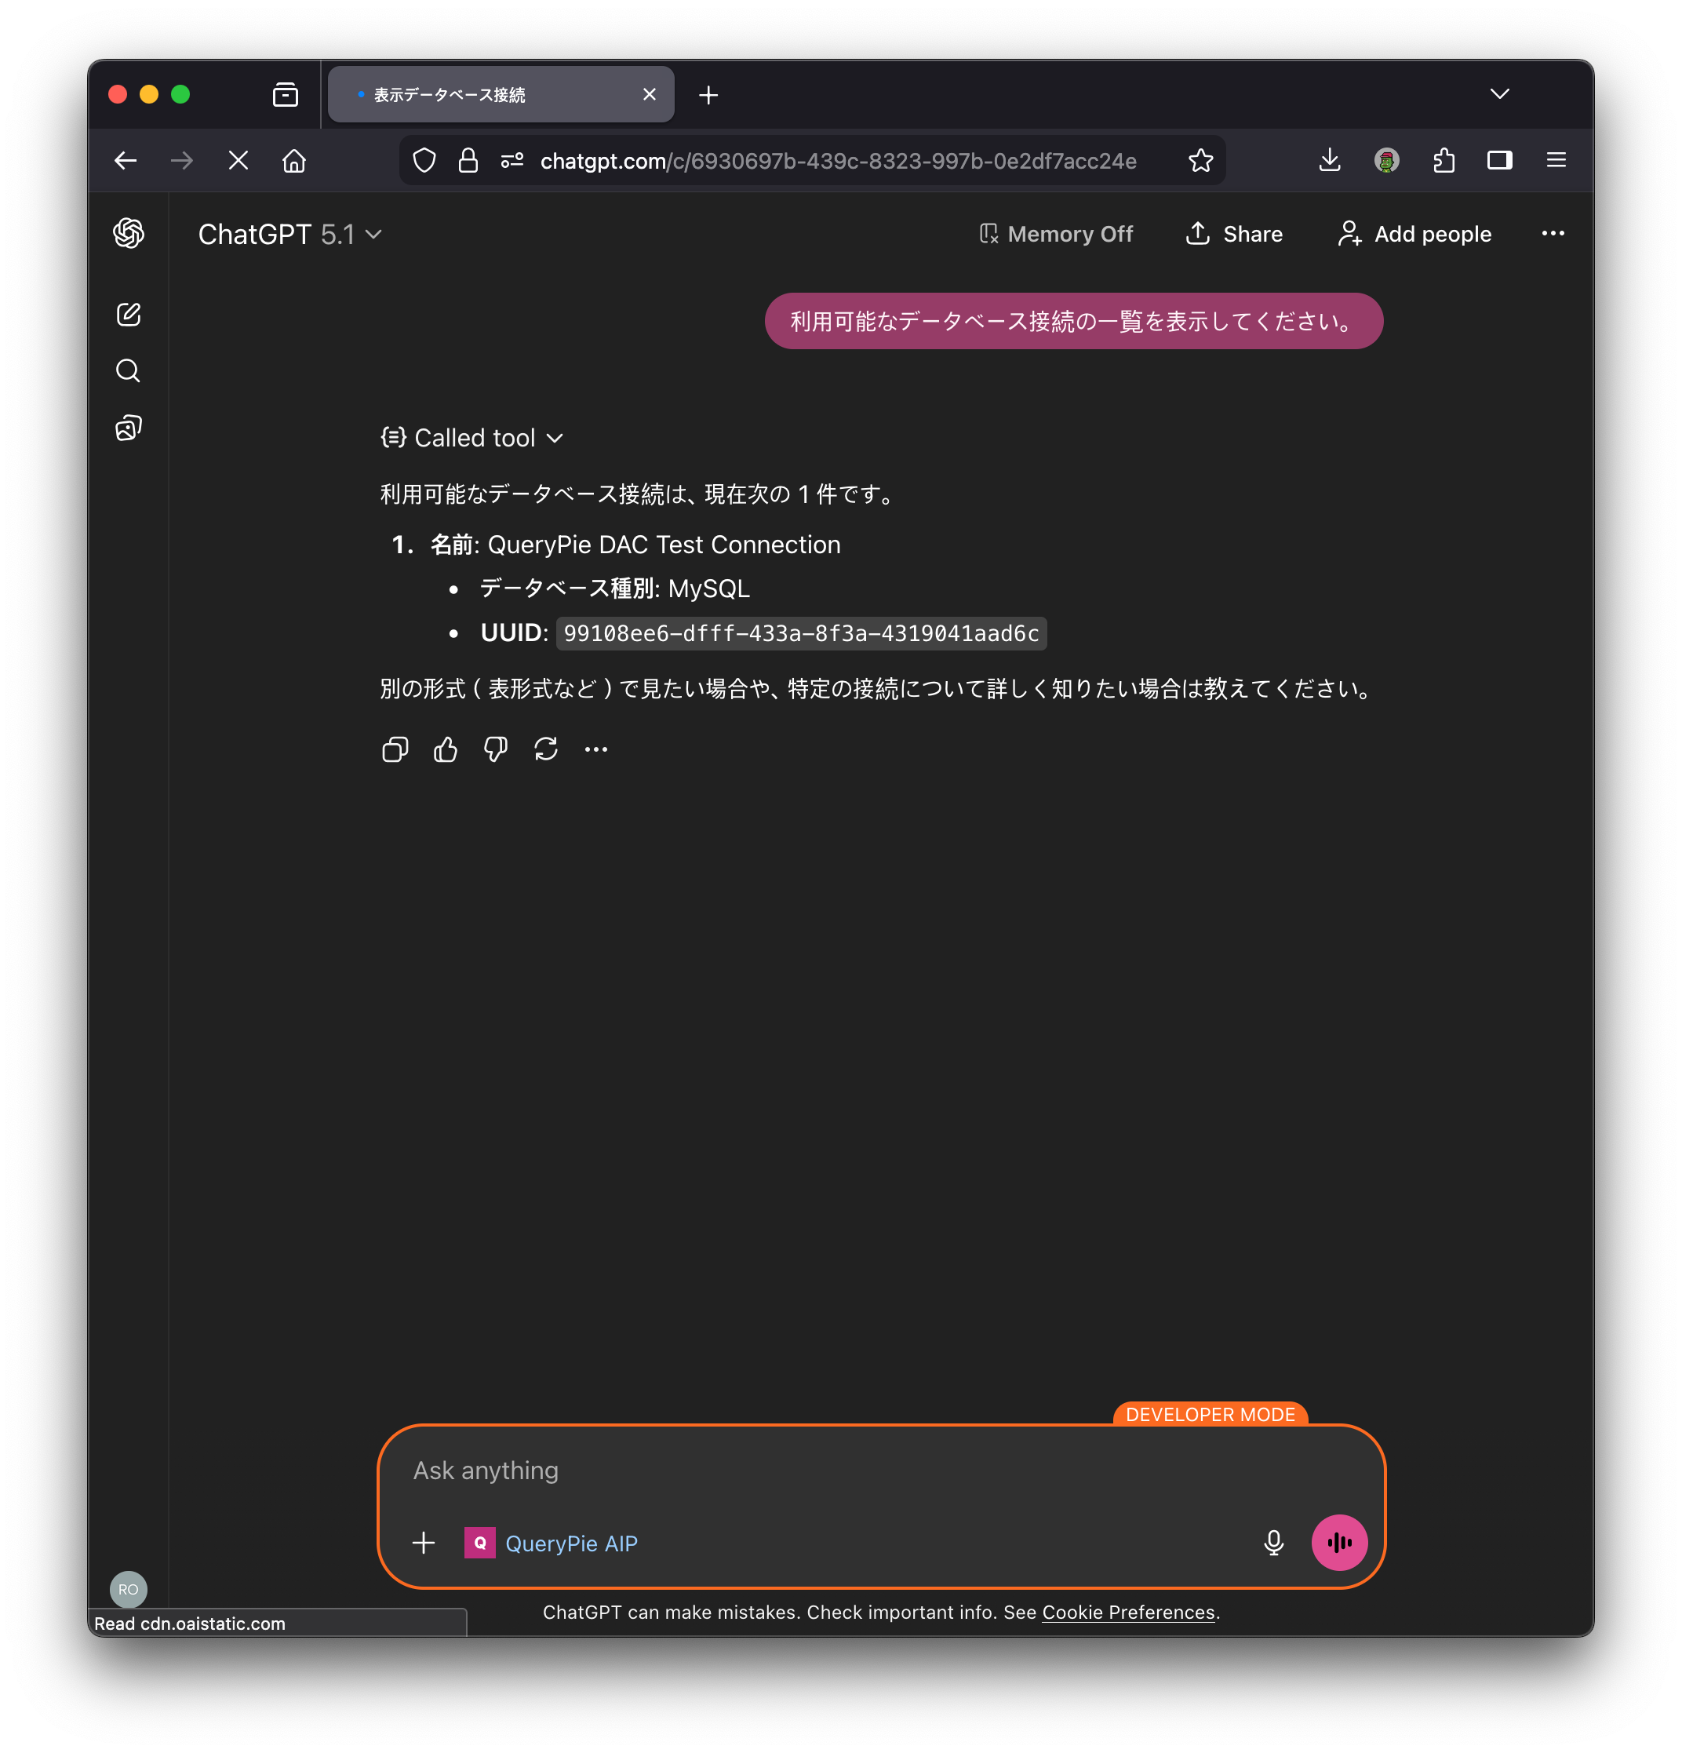Open the RO account avatar
1682x1753 pixels.
coord(128,1589)
